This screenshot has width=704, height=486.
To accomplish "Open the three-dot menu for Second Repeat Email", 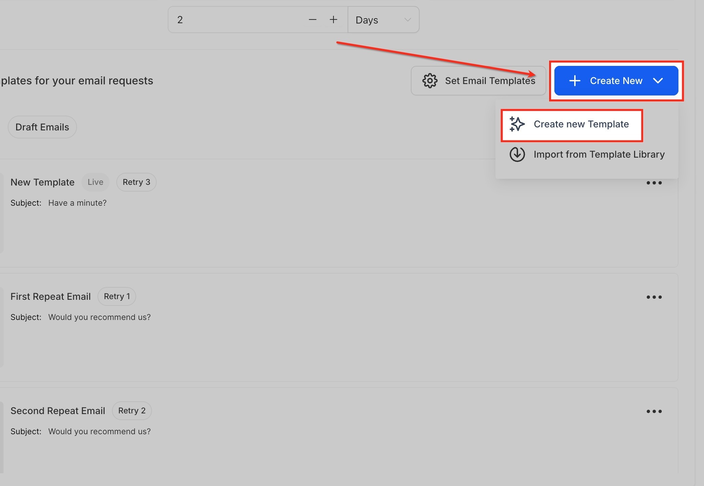I will click(654, 411).
